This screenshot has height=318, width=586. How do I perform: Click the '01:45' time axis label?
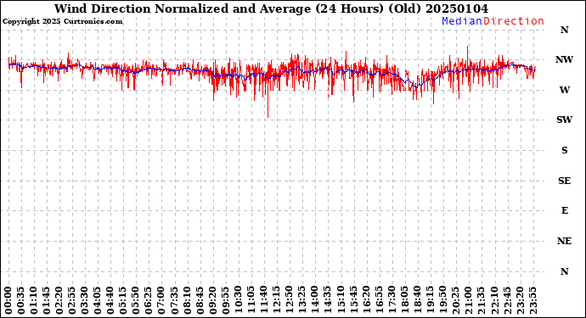click(47, 300)
